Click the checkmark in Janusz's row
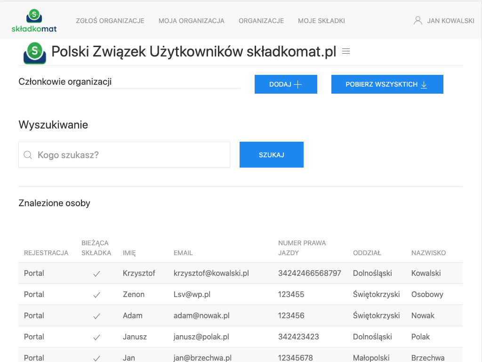 [x=96, y=337]
